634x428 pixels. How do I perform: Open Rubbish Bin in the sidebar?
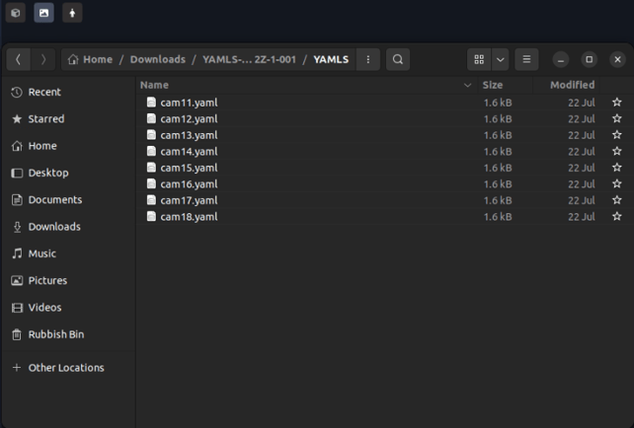[68, 334]
